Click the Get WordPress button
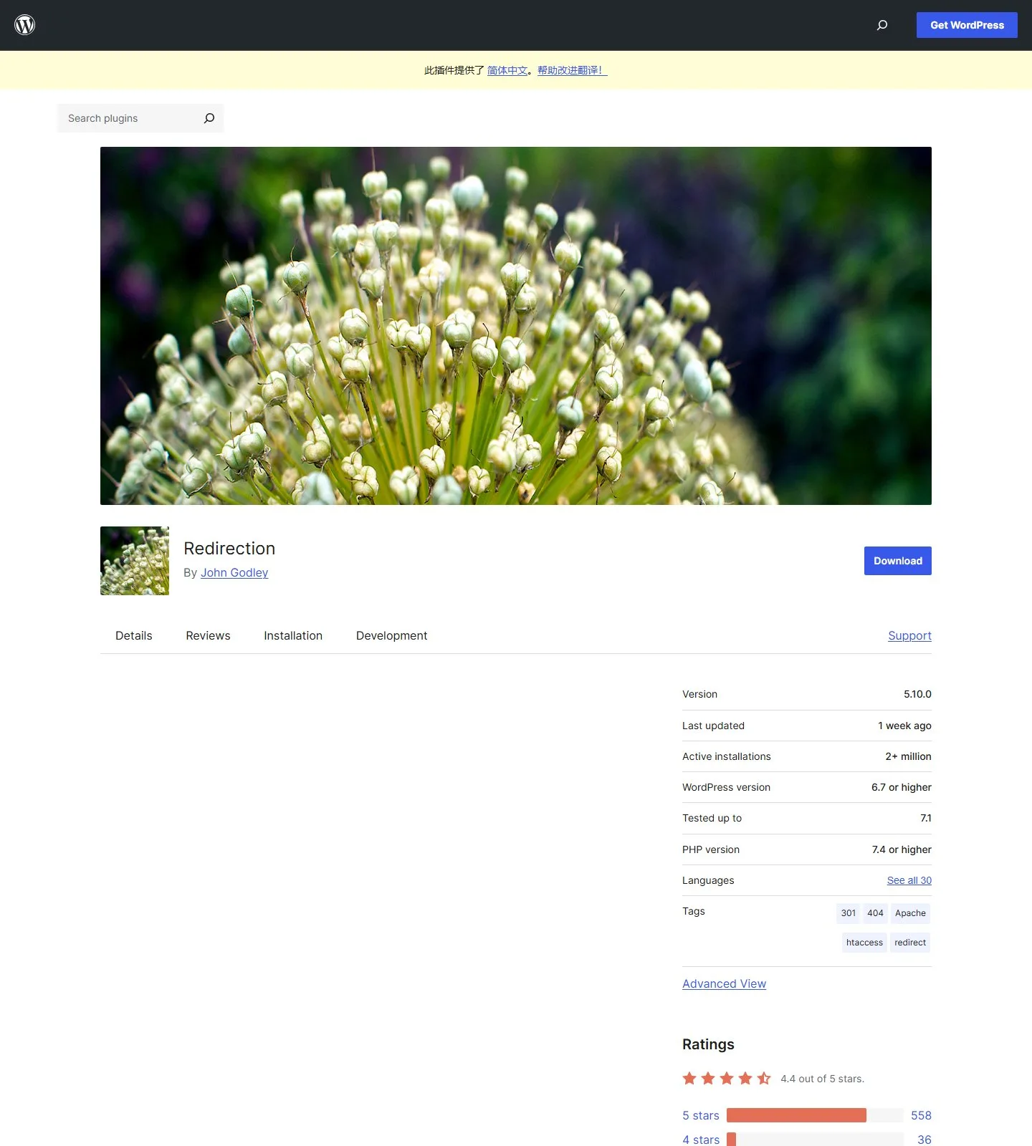Image resolution: width=1032 pixels, height=1146 pixels. click(967, 25)
